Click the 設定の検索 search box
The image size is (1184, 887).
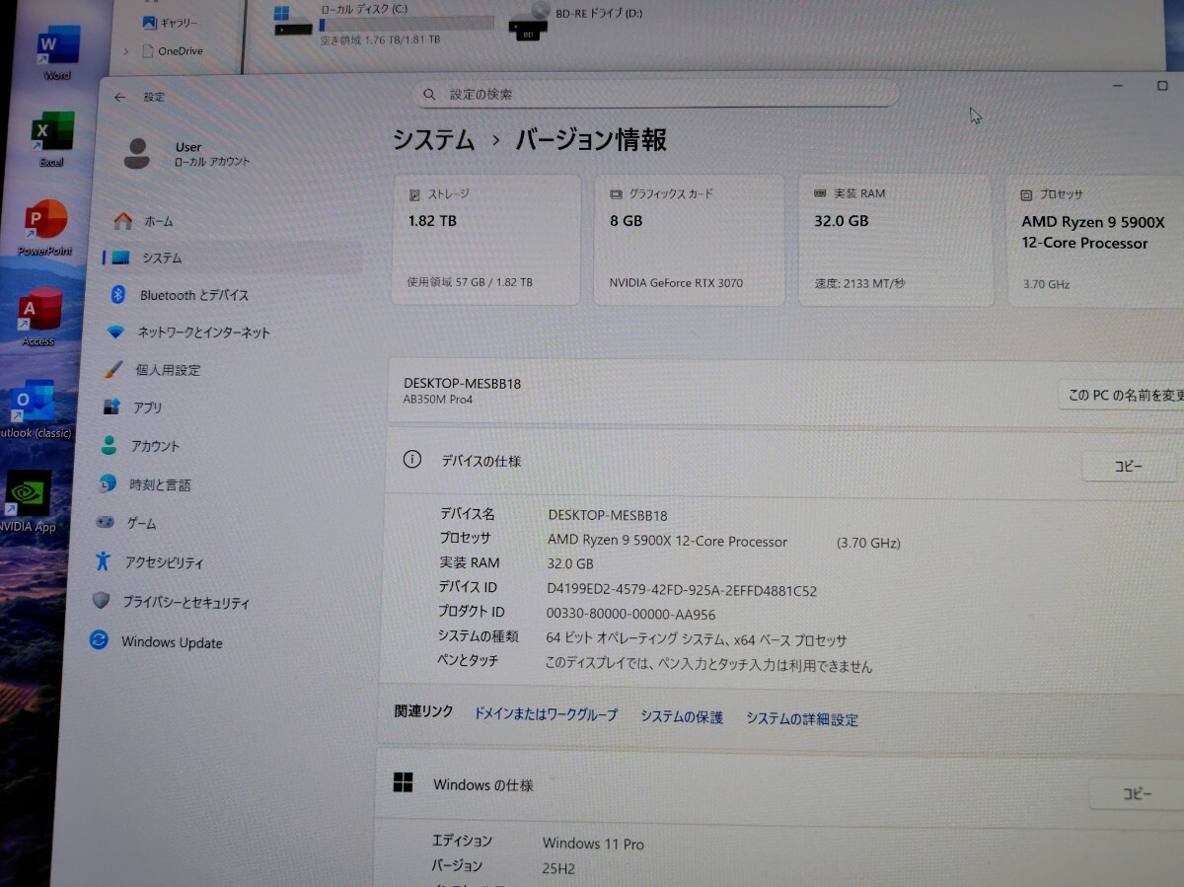pyautogui.click(x=656, y=93)
